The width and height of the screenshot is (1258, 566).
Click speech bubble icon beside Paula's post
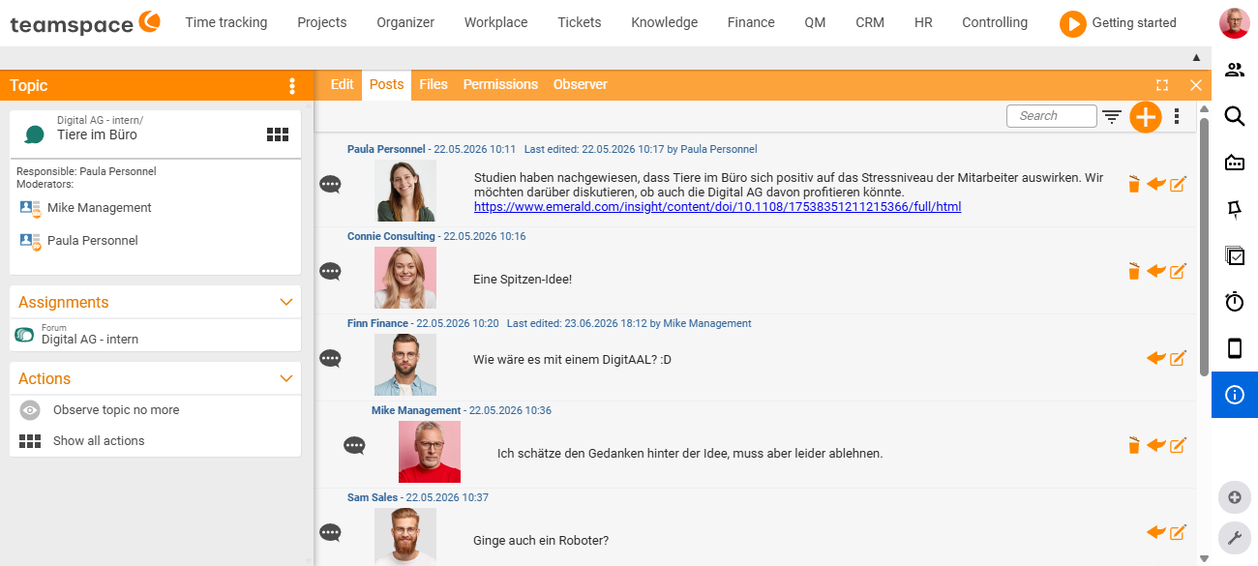point(331,184)
